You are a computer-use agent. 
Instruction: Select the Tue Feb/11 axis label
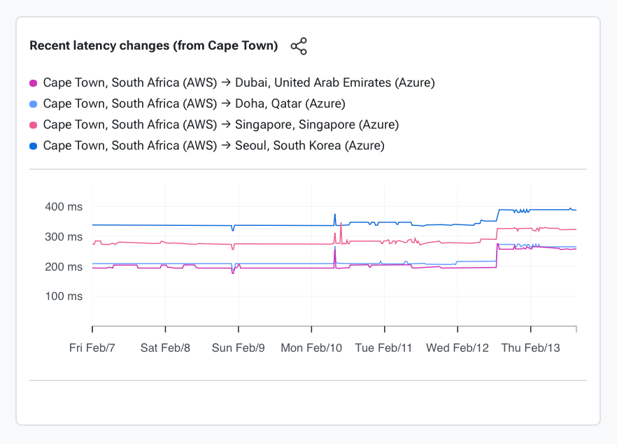[385, 348]
